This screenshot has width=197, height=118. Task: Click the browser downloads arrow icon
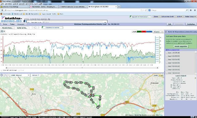click(x=191, y=10)
